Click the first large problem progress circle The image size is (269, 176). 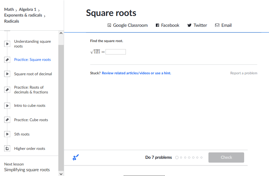[177, 158]
